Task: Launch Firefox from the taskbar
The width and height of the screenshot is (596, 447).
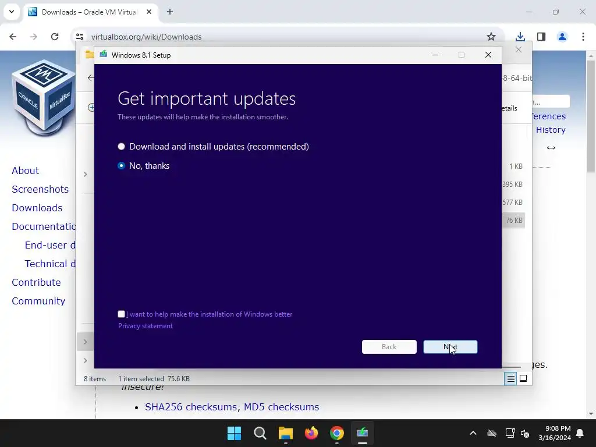Action: pyautogui.click(x=311, y=433)
